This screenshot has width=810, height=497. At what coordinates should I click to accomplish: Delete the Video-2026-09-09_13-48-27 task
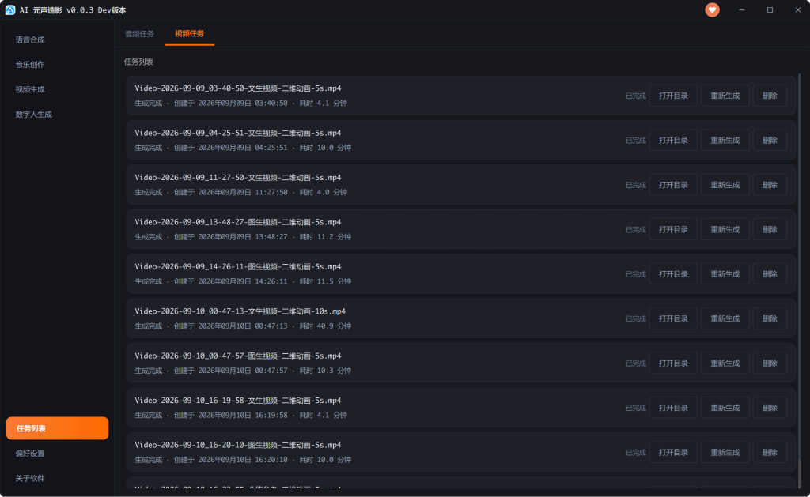tap(770, 230)
